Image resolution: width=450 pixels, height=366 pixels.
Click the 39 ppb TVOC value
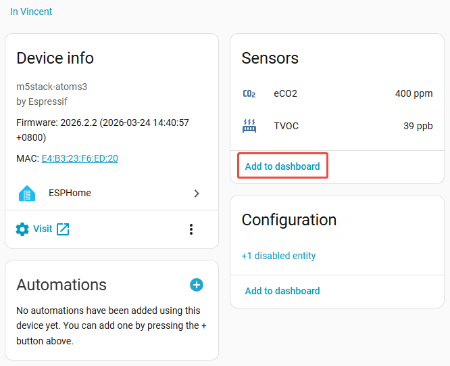point(418,126)
